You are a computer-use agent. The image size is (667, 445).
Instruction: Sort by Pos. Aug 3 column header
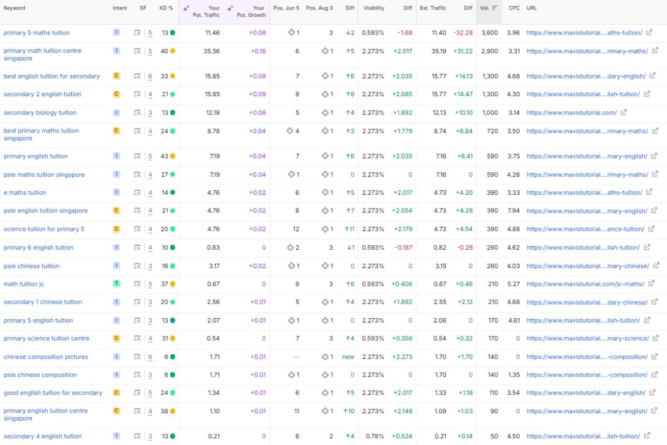click(320, 8)
